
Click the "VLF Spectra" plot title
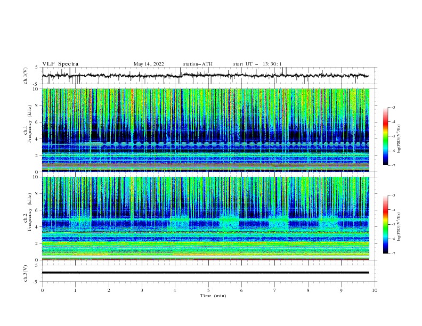click(60, 64)
